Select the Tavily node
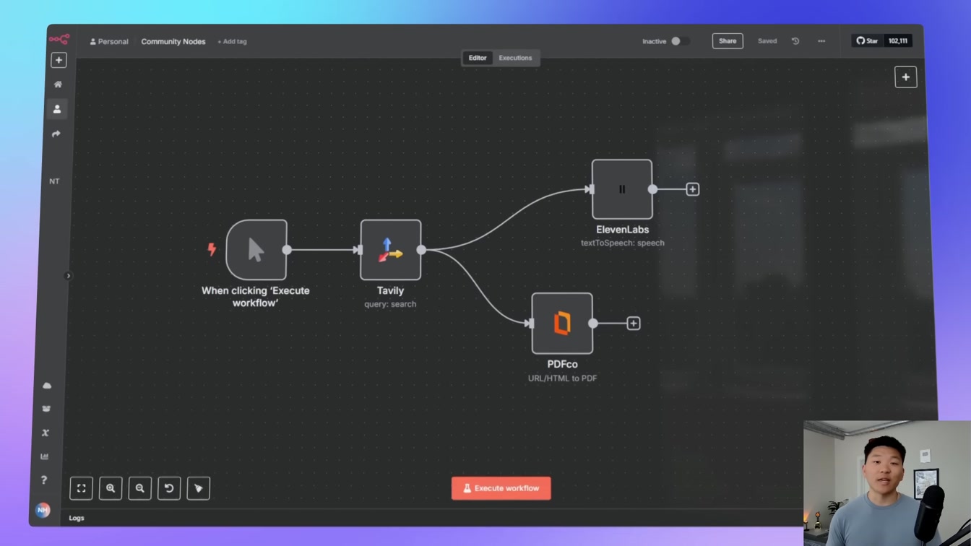This screenshot has width=971, height=546. (x=391, y=250)
